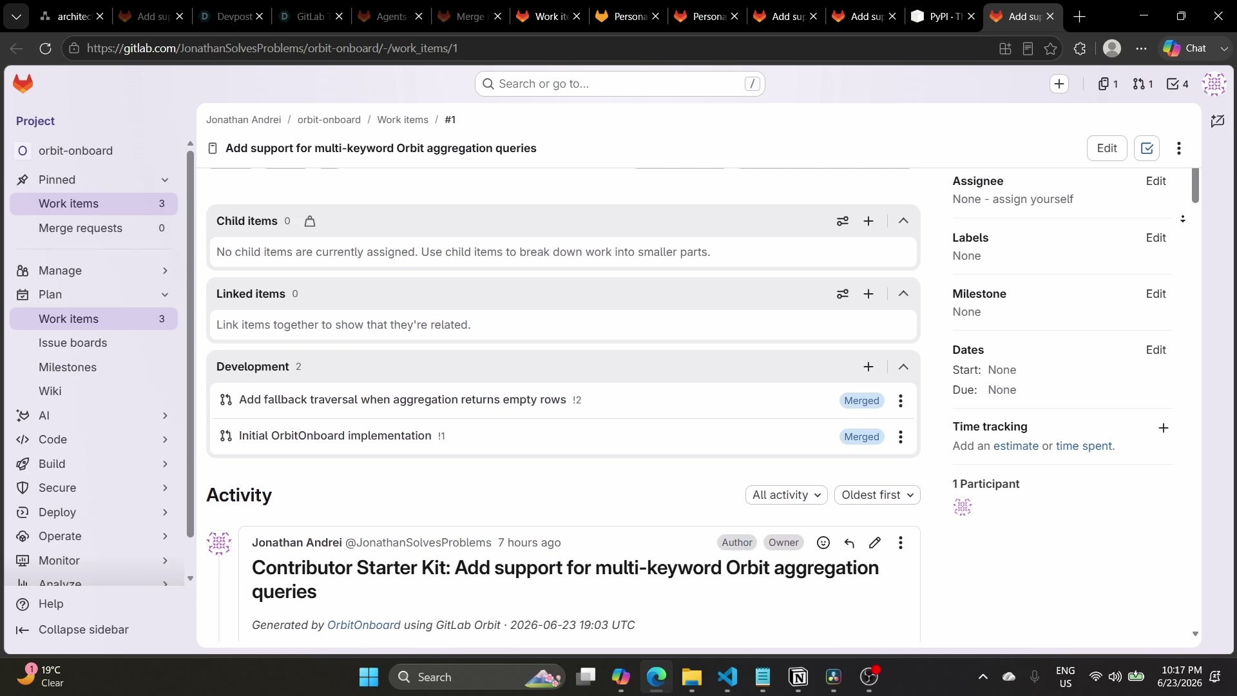The width and height of the screenshot is (1237, 696).
Task: Open merge requests counter in top bar
Action: click(1143, 84)
